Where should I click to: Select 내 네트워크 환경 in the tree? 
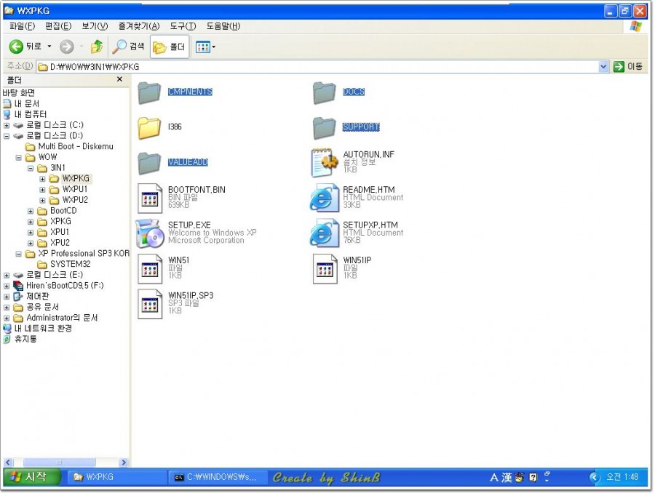click(43, 329)
